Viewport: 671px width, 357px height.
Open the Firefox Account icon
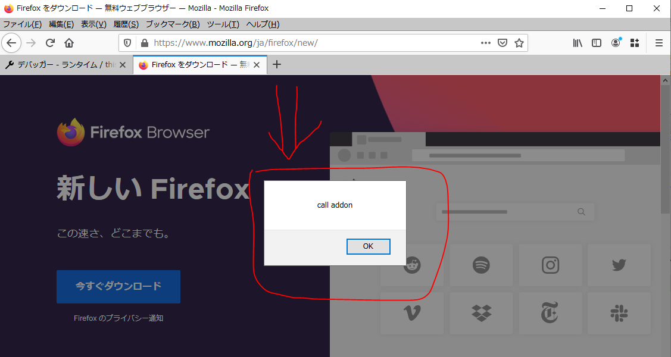616,42
